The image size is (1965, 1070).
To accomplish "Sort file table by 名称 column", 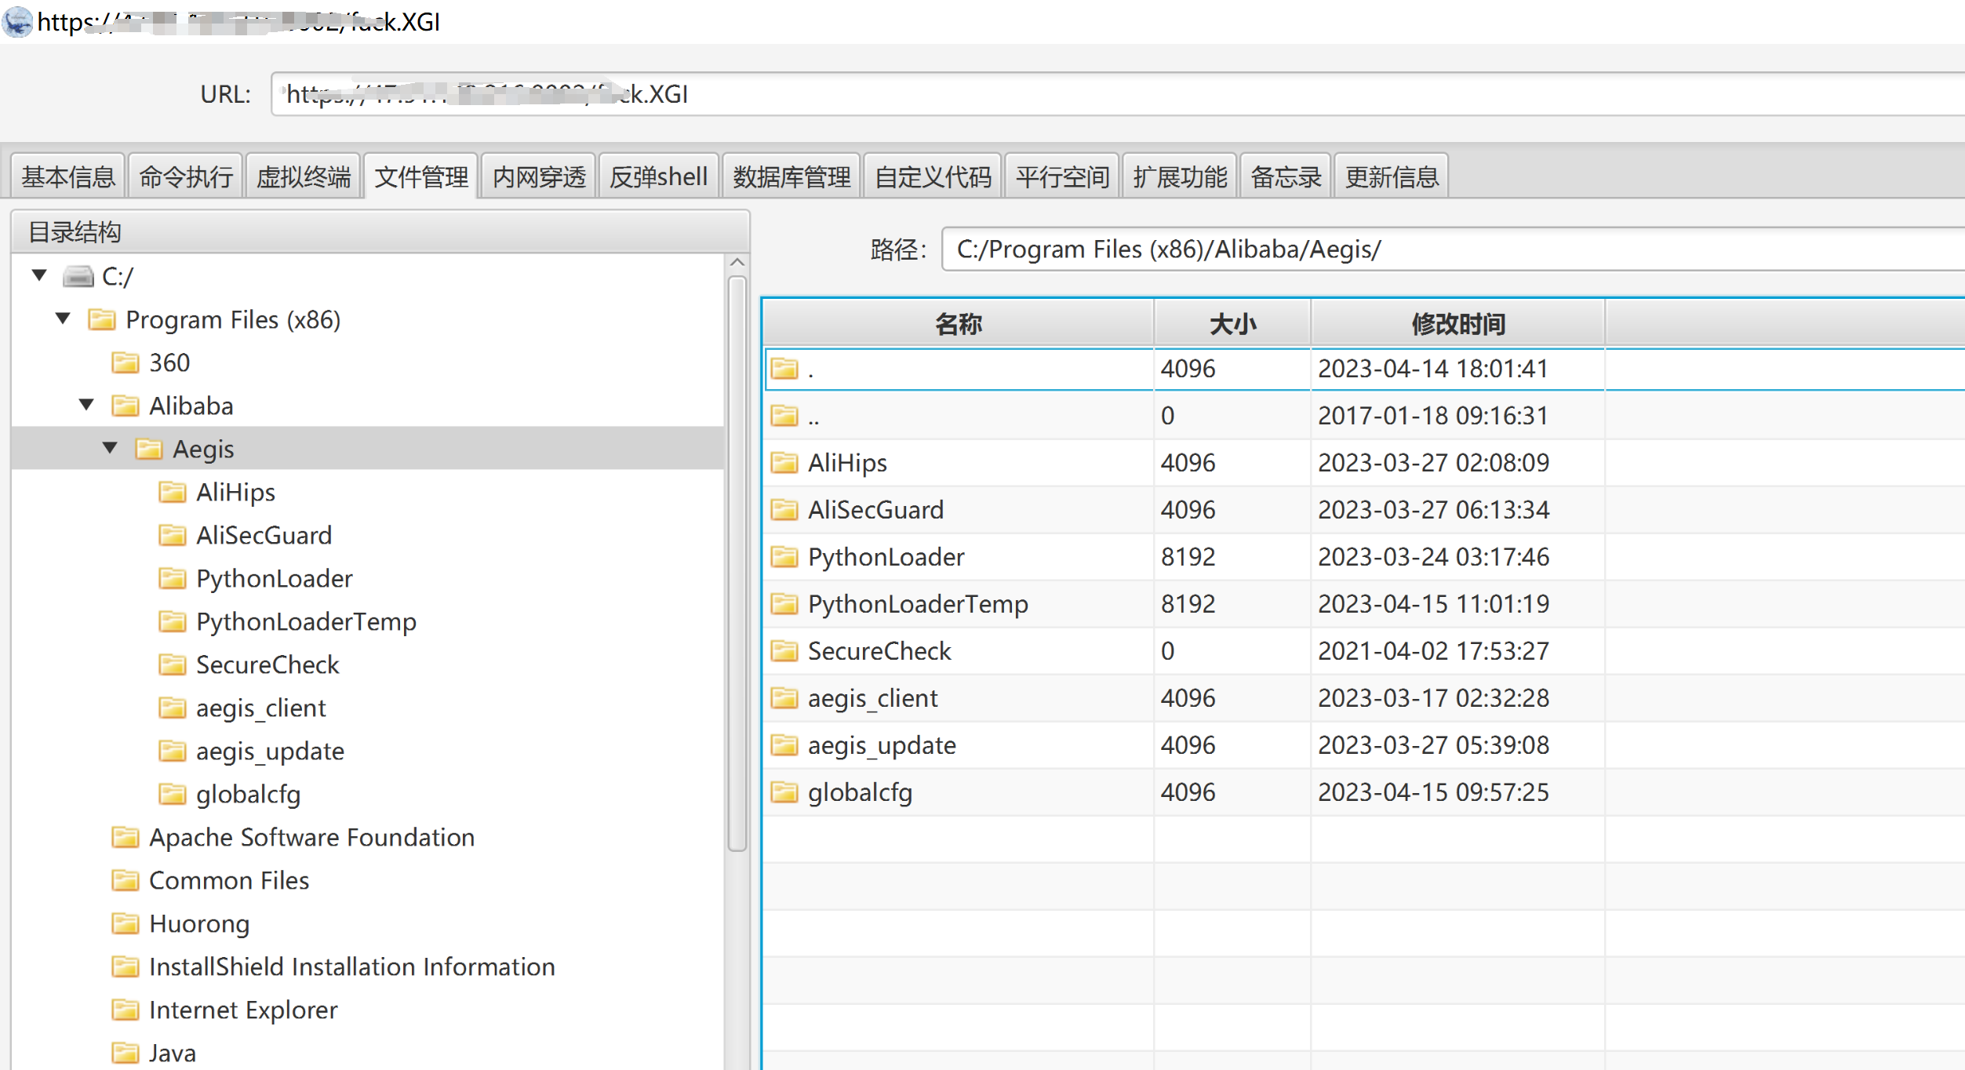I will (x=958, y=323).
